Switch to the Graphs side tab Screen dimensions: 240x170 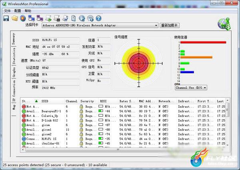[14, 72]
